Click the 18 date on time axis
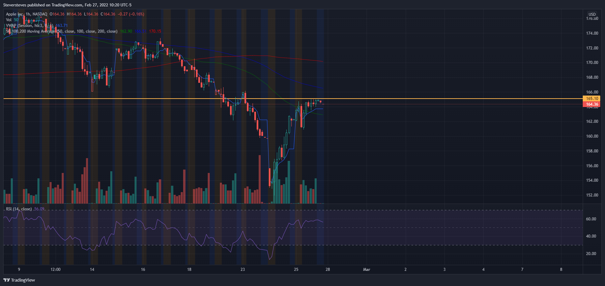This screenshot has width=605, height=286. [x=189, y=270]
